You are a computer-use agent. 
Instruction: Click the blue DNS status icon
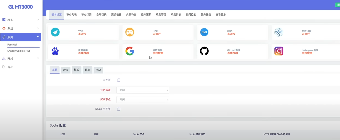(204, 32)
